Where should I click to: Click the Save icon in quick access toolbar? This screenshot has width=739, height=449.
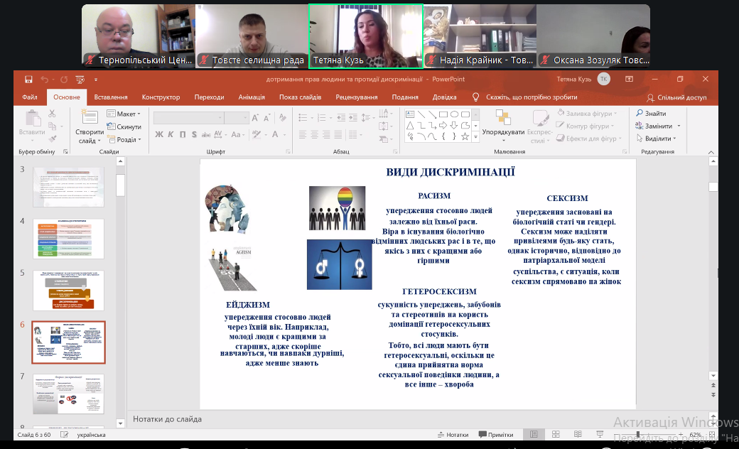click(28, 80)
